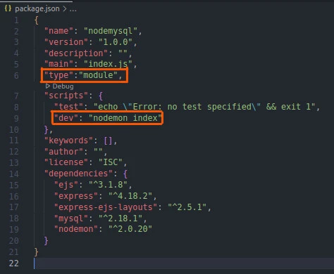Click the "nodemysql" value
The image size is (334, 274).
(x=111, y=31)
